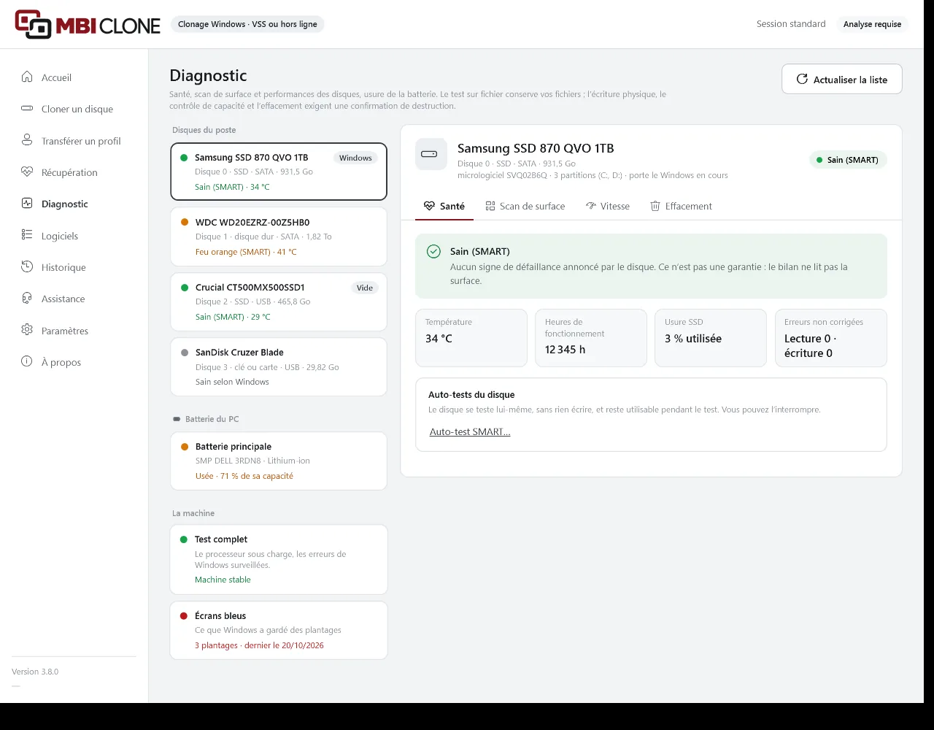The height and width of the screenshot is (730, 934).
Task: Click the Transférer un profil person icon
Action: coord(27,140)
